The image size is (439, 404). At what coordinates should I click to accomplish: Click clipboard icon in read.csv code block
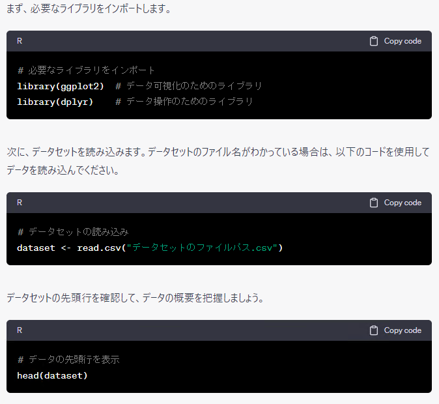[374, 203]
